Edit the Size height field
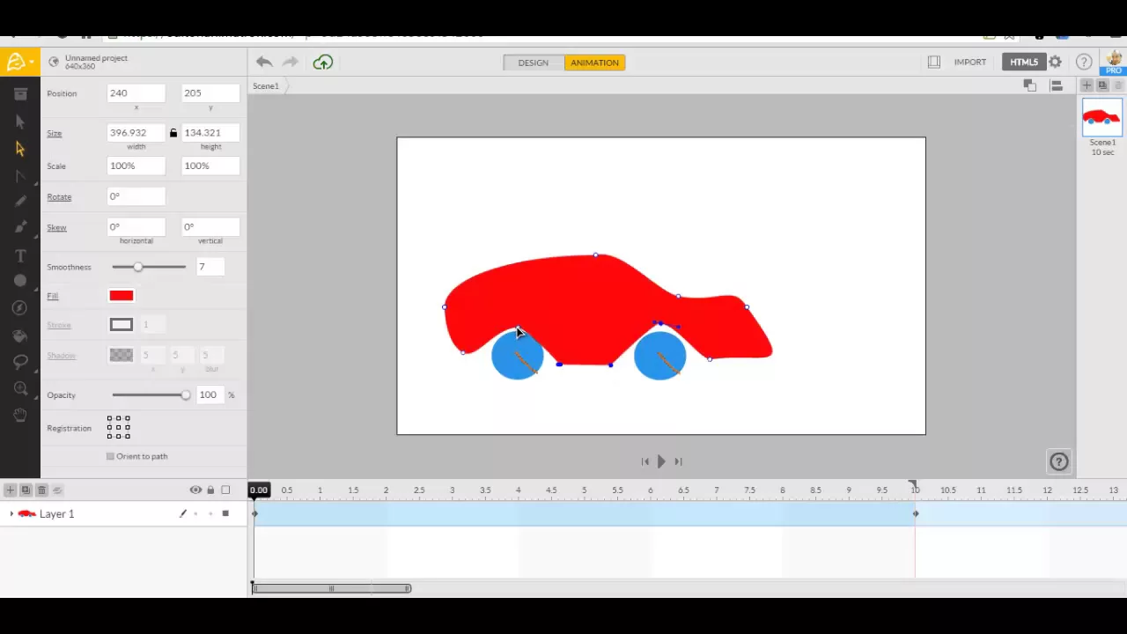The image size is (1127, 634). (210, 132)
